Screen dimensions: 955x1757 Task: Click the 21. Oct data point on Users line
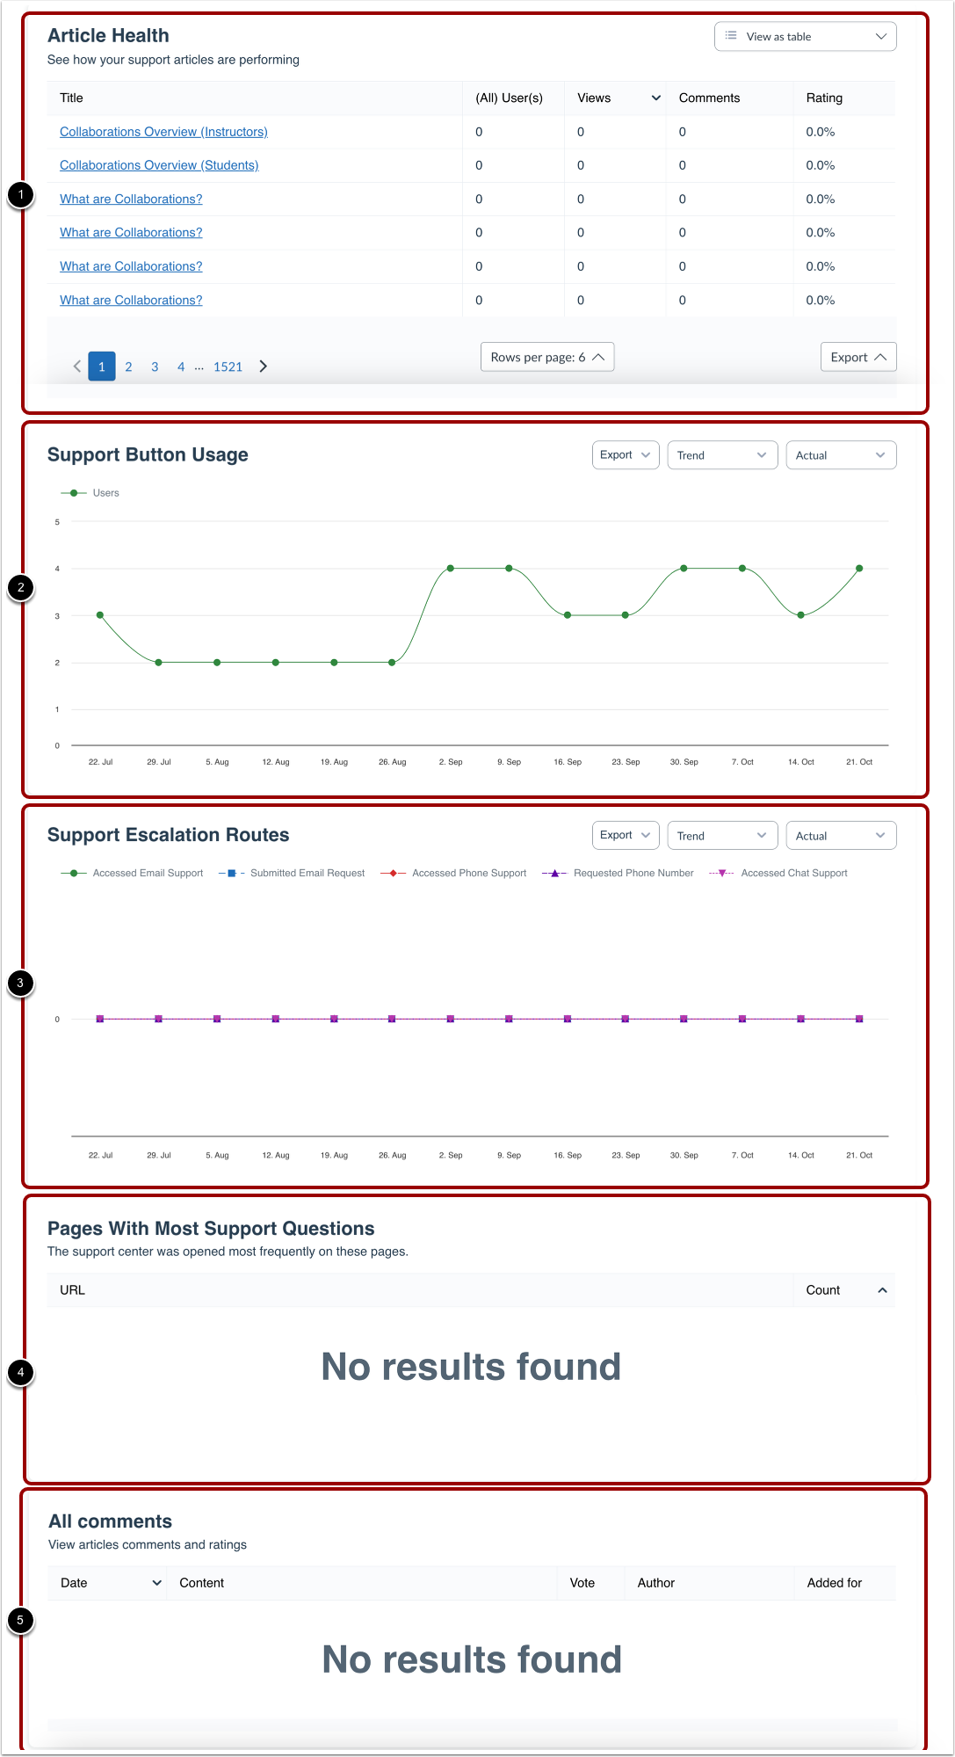tap(859, 569)
